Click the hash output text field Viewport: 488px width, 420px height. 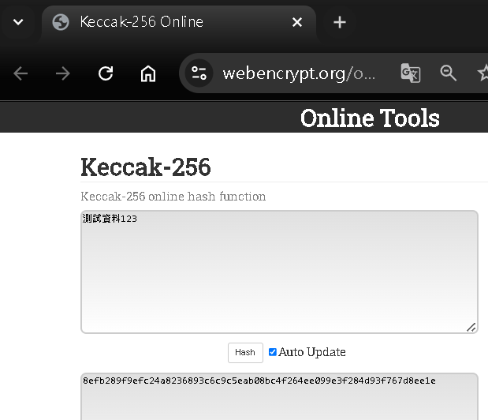coord(279,396)
